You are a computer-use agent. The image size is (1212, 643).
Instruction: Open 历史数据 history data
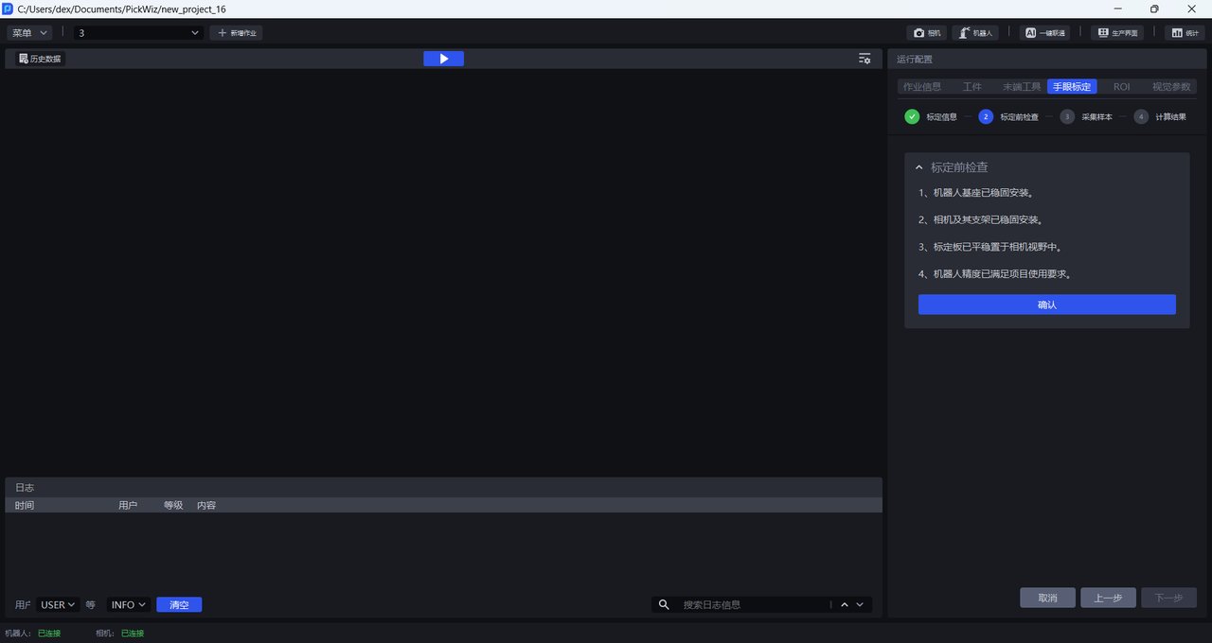click(40, 59)
